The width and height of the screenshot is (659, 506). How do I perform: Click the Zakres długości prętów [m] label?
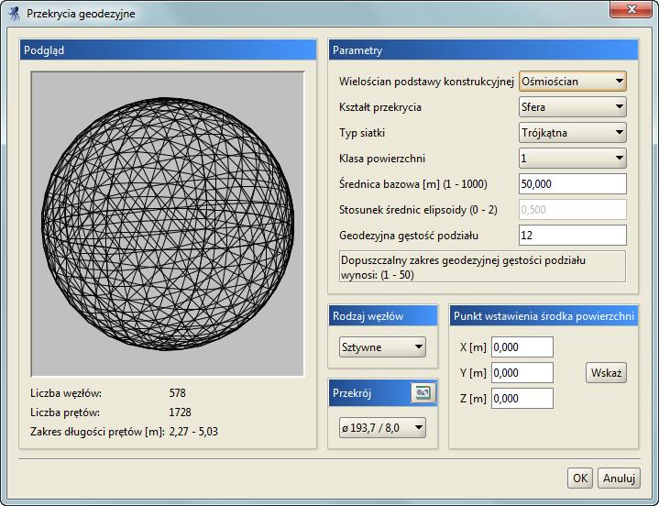[97, 432]
